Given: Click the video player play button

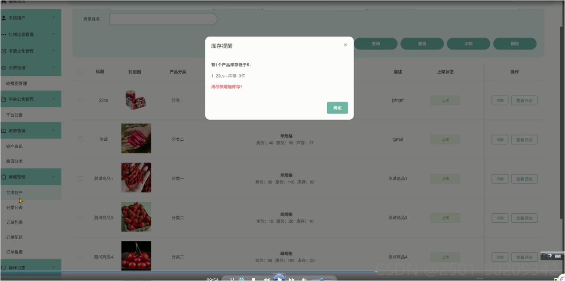Looking at the screenshot, I should (279, 278).
